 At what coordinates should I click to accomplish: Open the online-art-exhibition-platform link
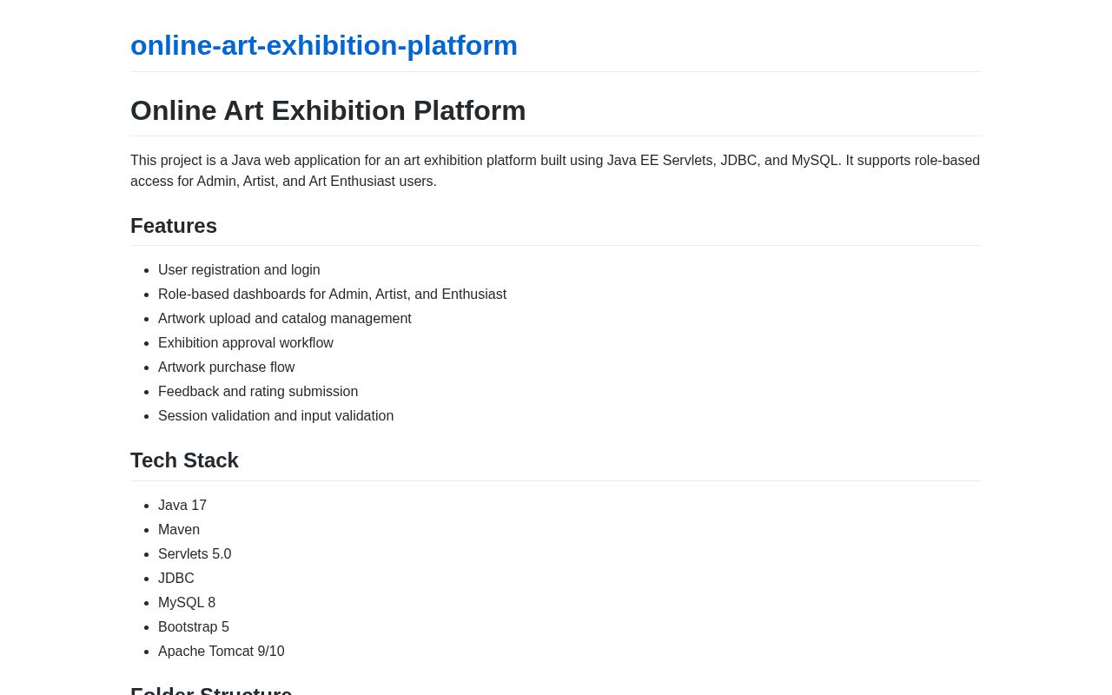tap(324, 45)
